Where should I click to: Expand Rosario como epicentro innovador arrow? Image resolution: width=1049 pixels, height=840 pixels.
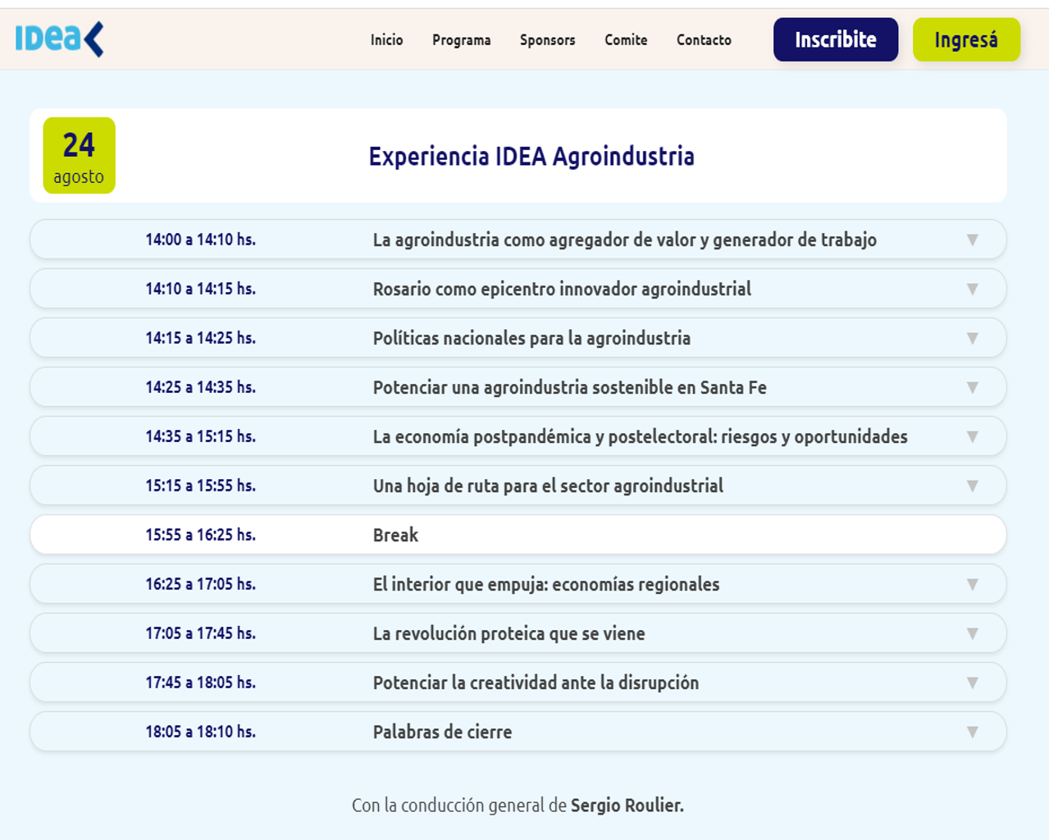point(972,289)
